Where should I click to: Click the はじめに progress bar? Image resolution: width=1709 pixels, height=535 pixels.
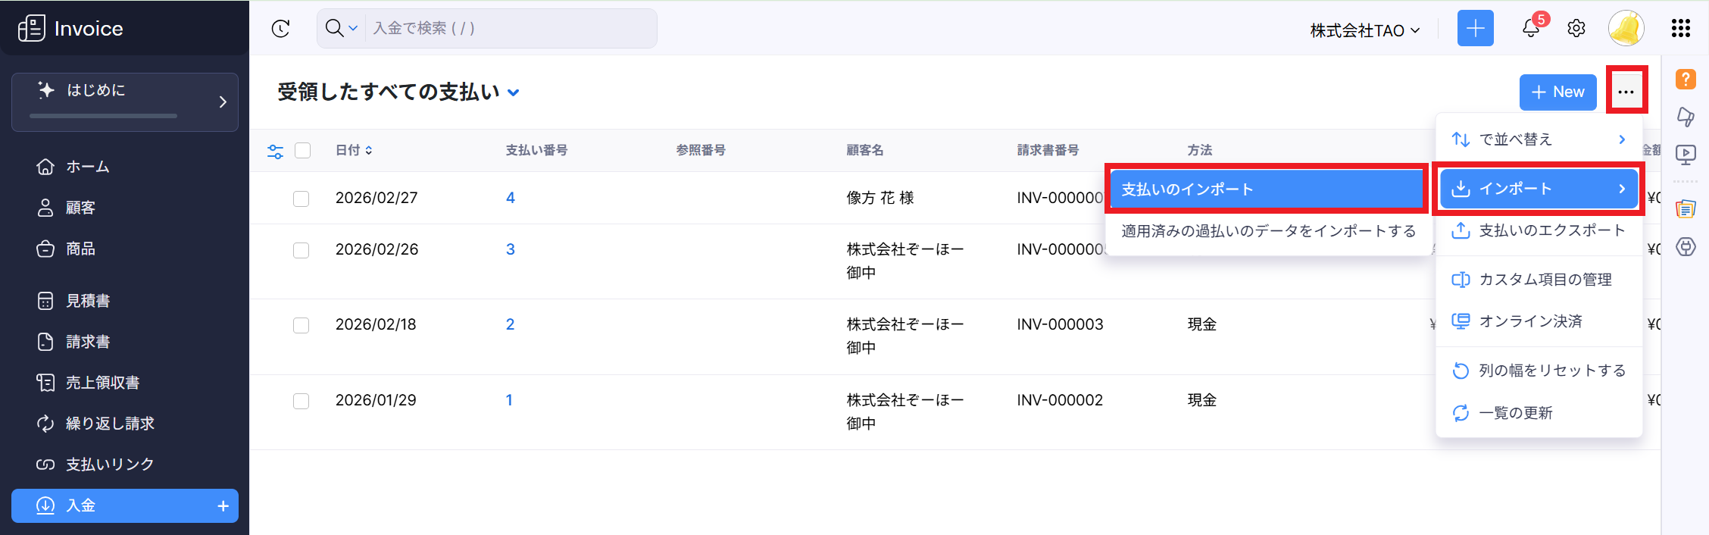point(103,116)
